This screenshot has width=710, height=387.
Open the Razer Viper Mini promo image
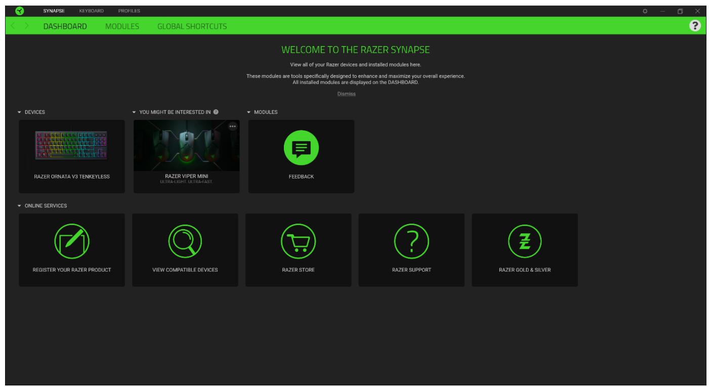pos(186,146)
